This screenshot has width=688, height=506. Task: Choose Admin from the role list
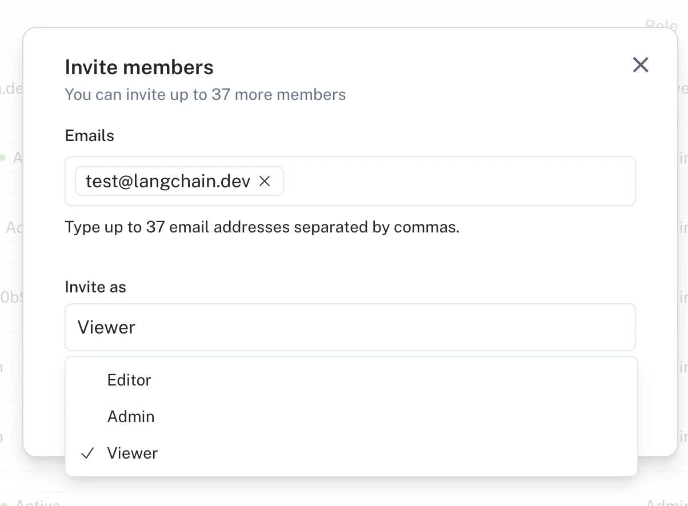[131, 417]
